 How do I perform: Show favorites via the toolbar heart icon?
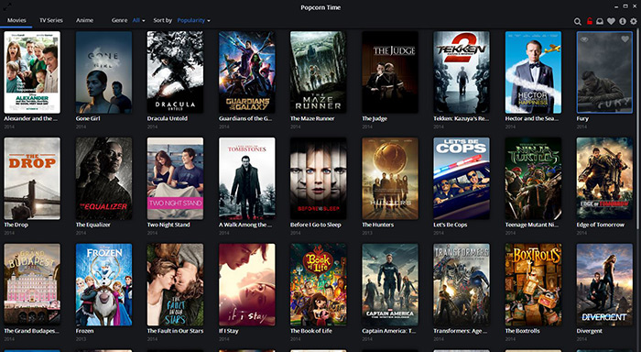pyautogui.click(x=611, y=21)
